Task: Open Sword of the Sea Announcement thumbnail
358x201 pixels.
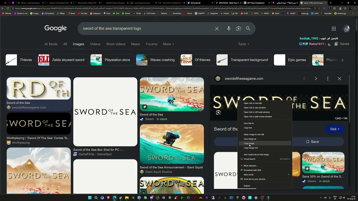Action: 172,144
